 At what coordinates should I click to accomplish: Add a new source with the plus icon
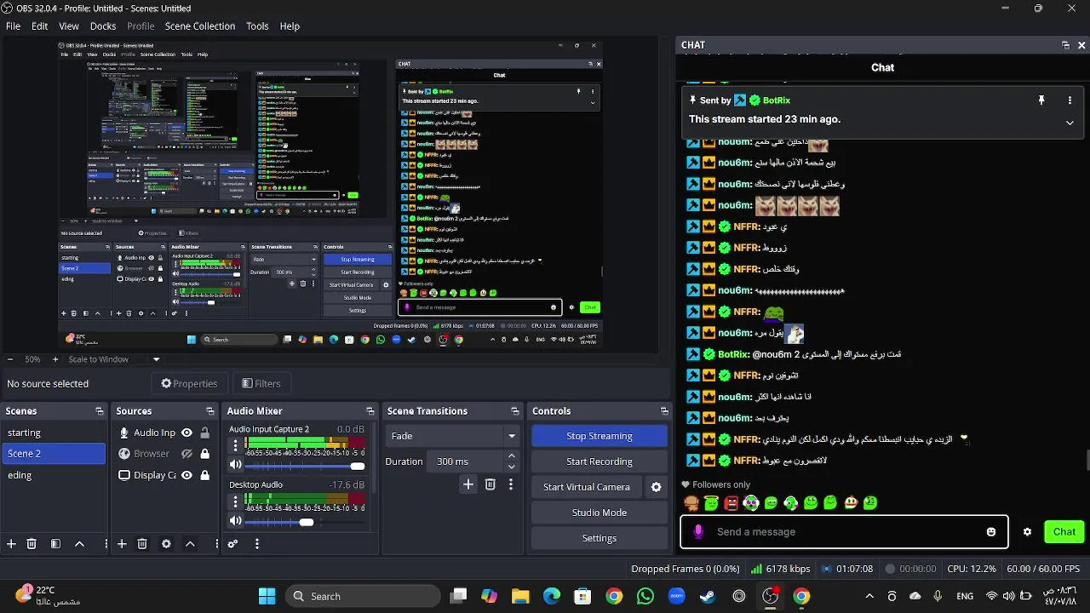pos(122,543)
